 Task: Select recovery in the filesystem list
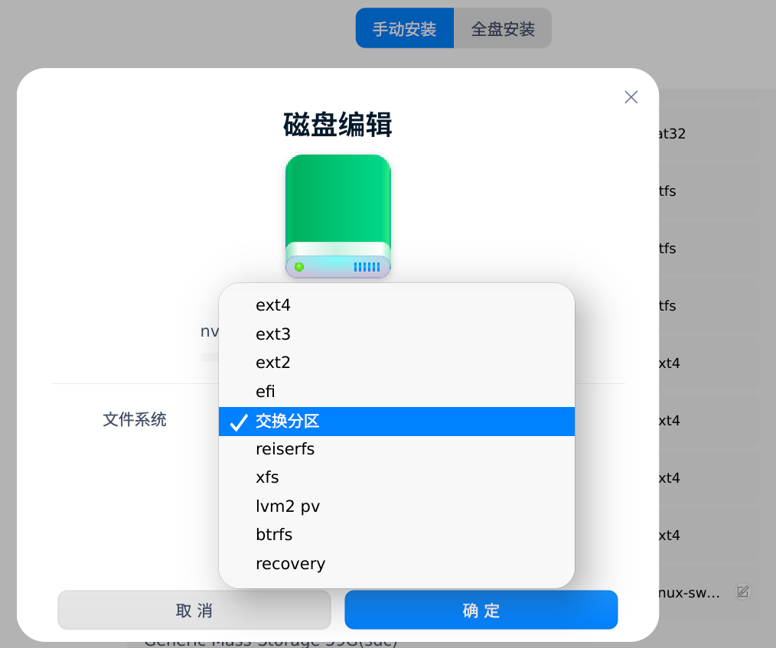pos(396,563)
